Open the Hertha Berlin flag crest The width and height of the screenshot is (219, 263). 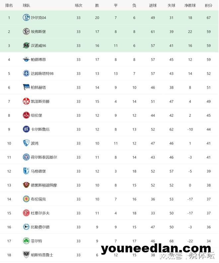tap(26, 87)
